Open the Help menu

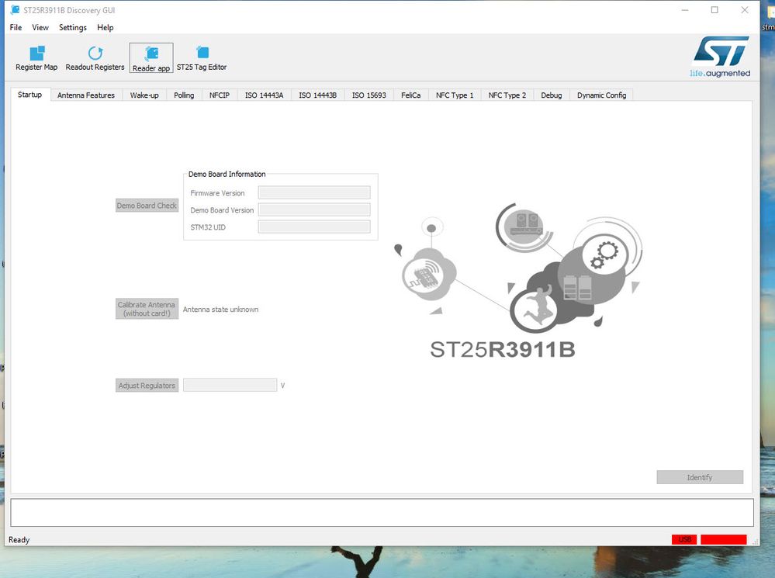tap(106, 28)
